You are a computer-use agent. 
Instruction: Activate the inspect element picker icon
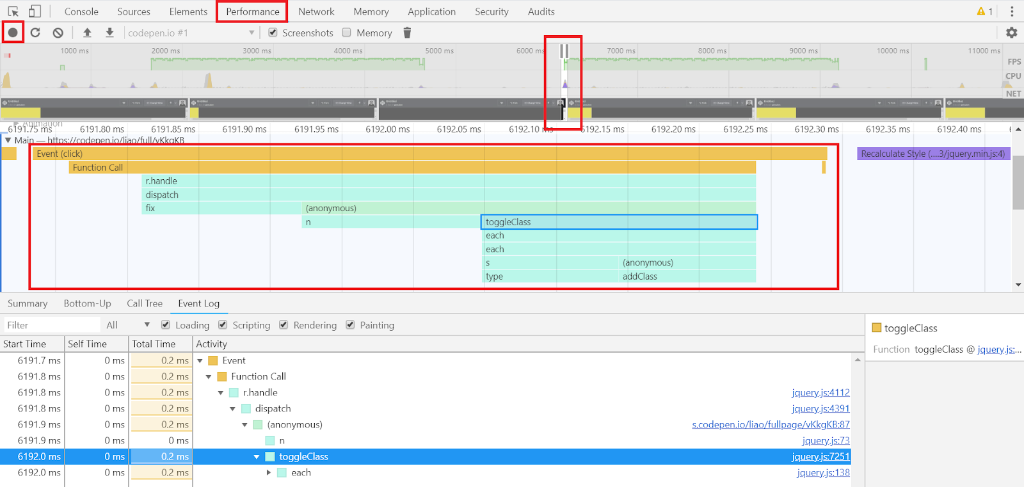click(13, 12)
